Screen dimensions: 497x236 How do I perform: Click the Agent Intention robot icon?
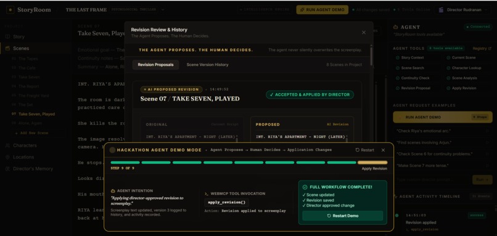(x=113, y=191)
